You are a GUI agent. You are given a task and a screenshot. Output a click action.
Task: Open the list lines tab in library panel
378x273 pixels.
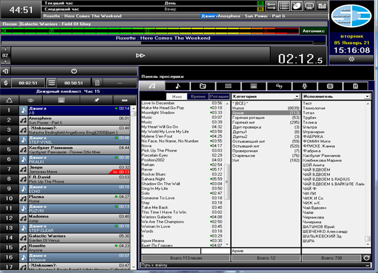click(229, 86)
